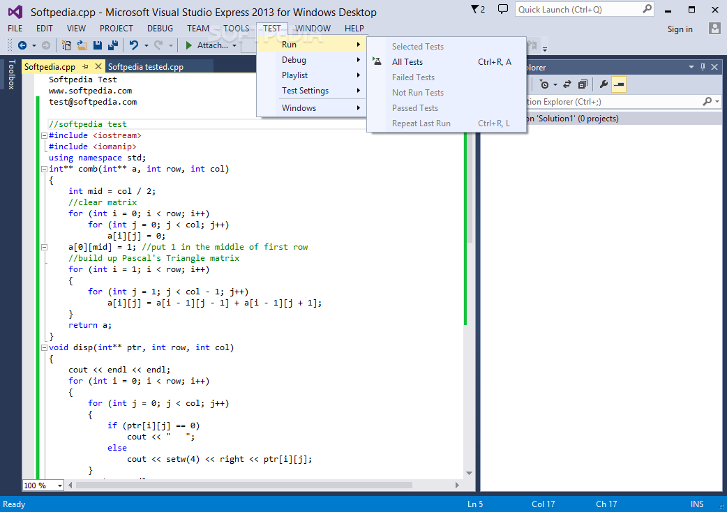Click the Open File folder icon
The width and height of the screenshot is (727, 512).
point(82,45)
